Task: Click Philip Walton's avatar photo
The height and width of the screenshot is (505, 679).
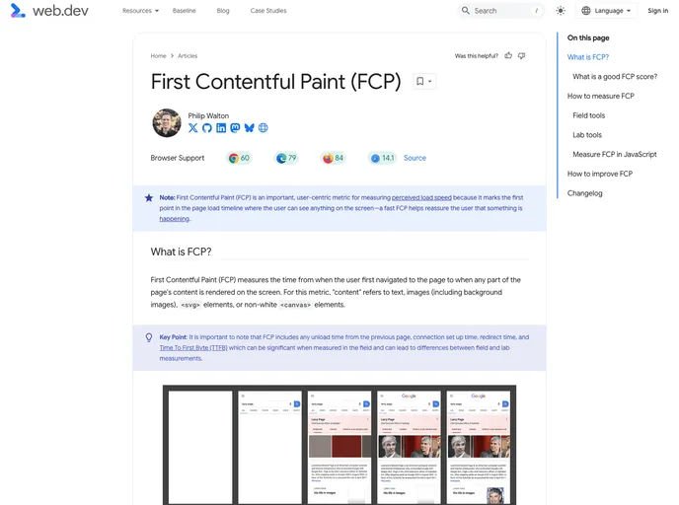Action: click(167, 123)
